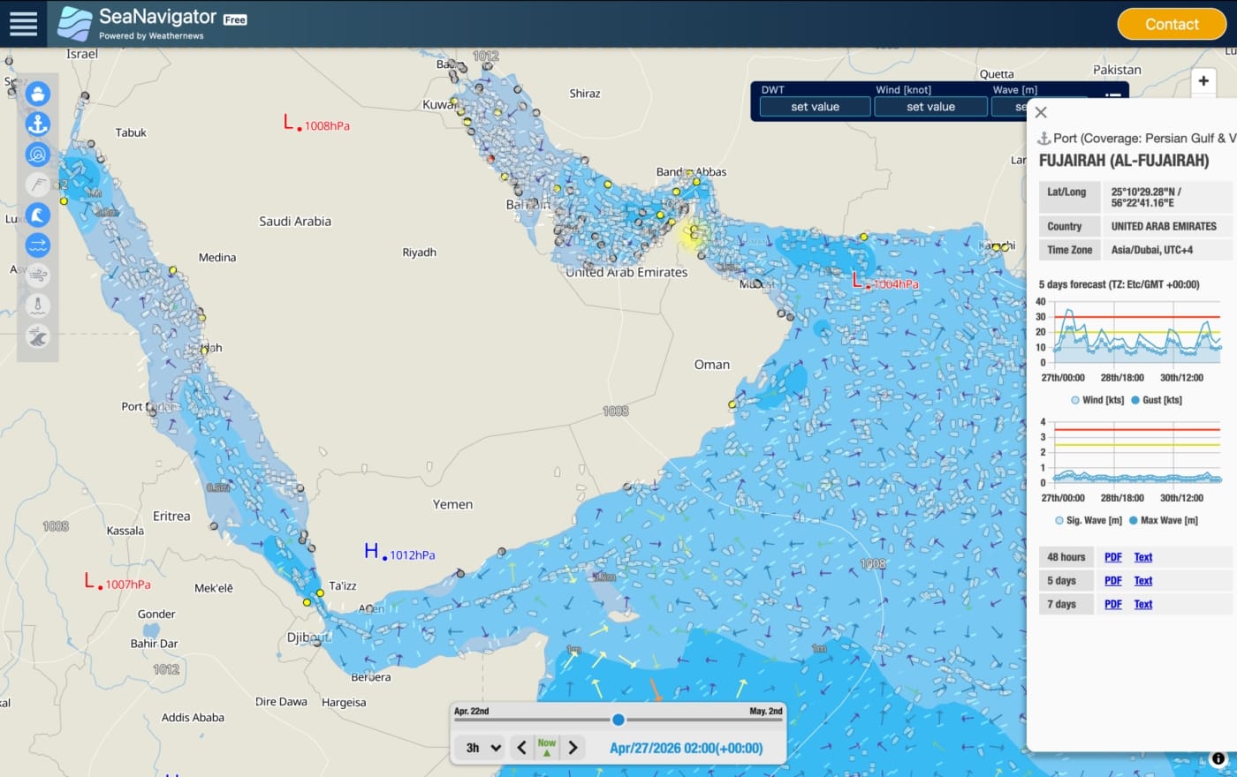Click the 5 days forecast heading

click(1119, 284)
